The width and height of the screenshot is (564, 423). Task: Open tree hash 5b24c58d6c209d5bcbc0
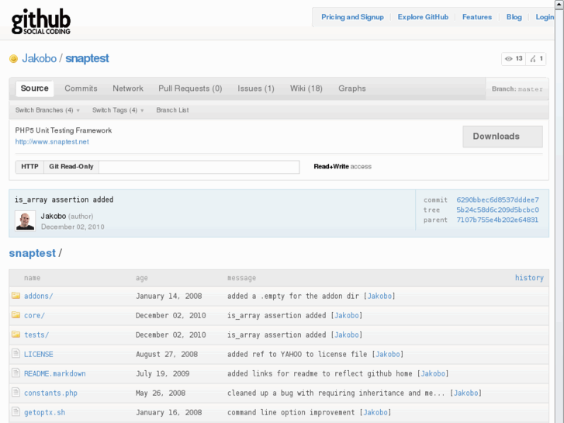pos(498,210)
